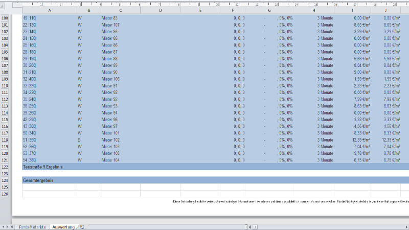The image size is (409, 230).
Task: Click the 'W' type cell in row 101
Action: [80, 25]
